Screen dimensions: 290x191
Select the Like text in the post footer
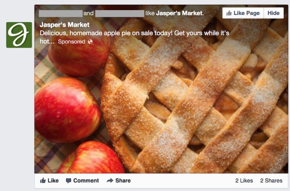pyautogui.click(x=53, y=181)
